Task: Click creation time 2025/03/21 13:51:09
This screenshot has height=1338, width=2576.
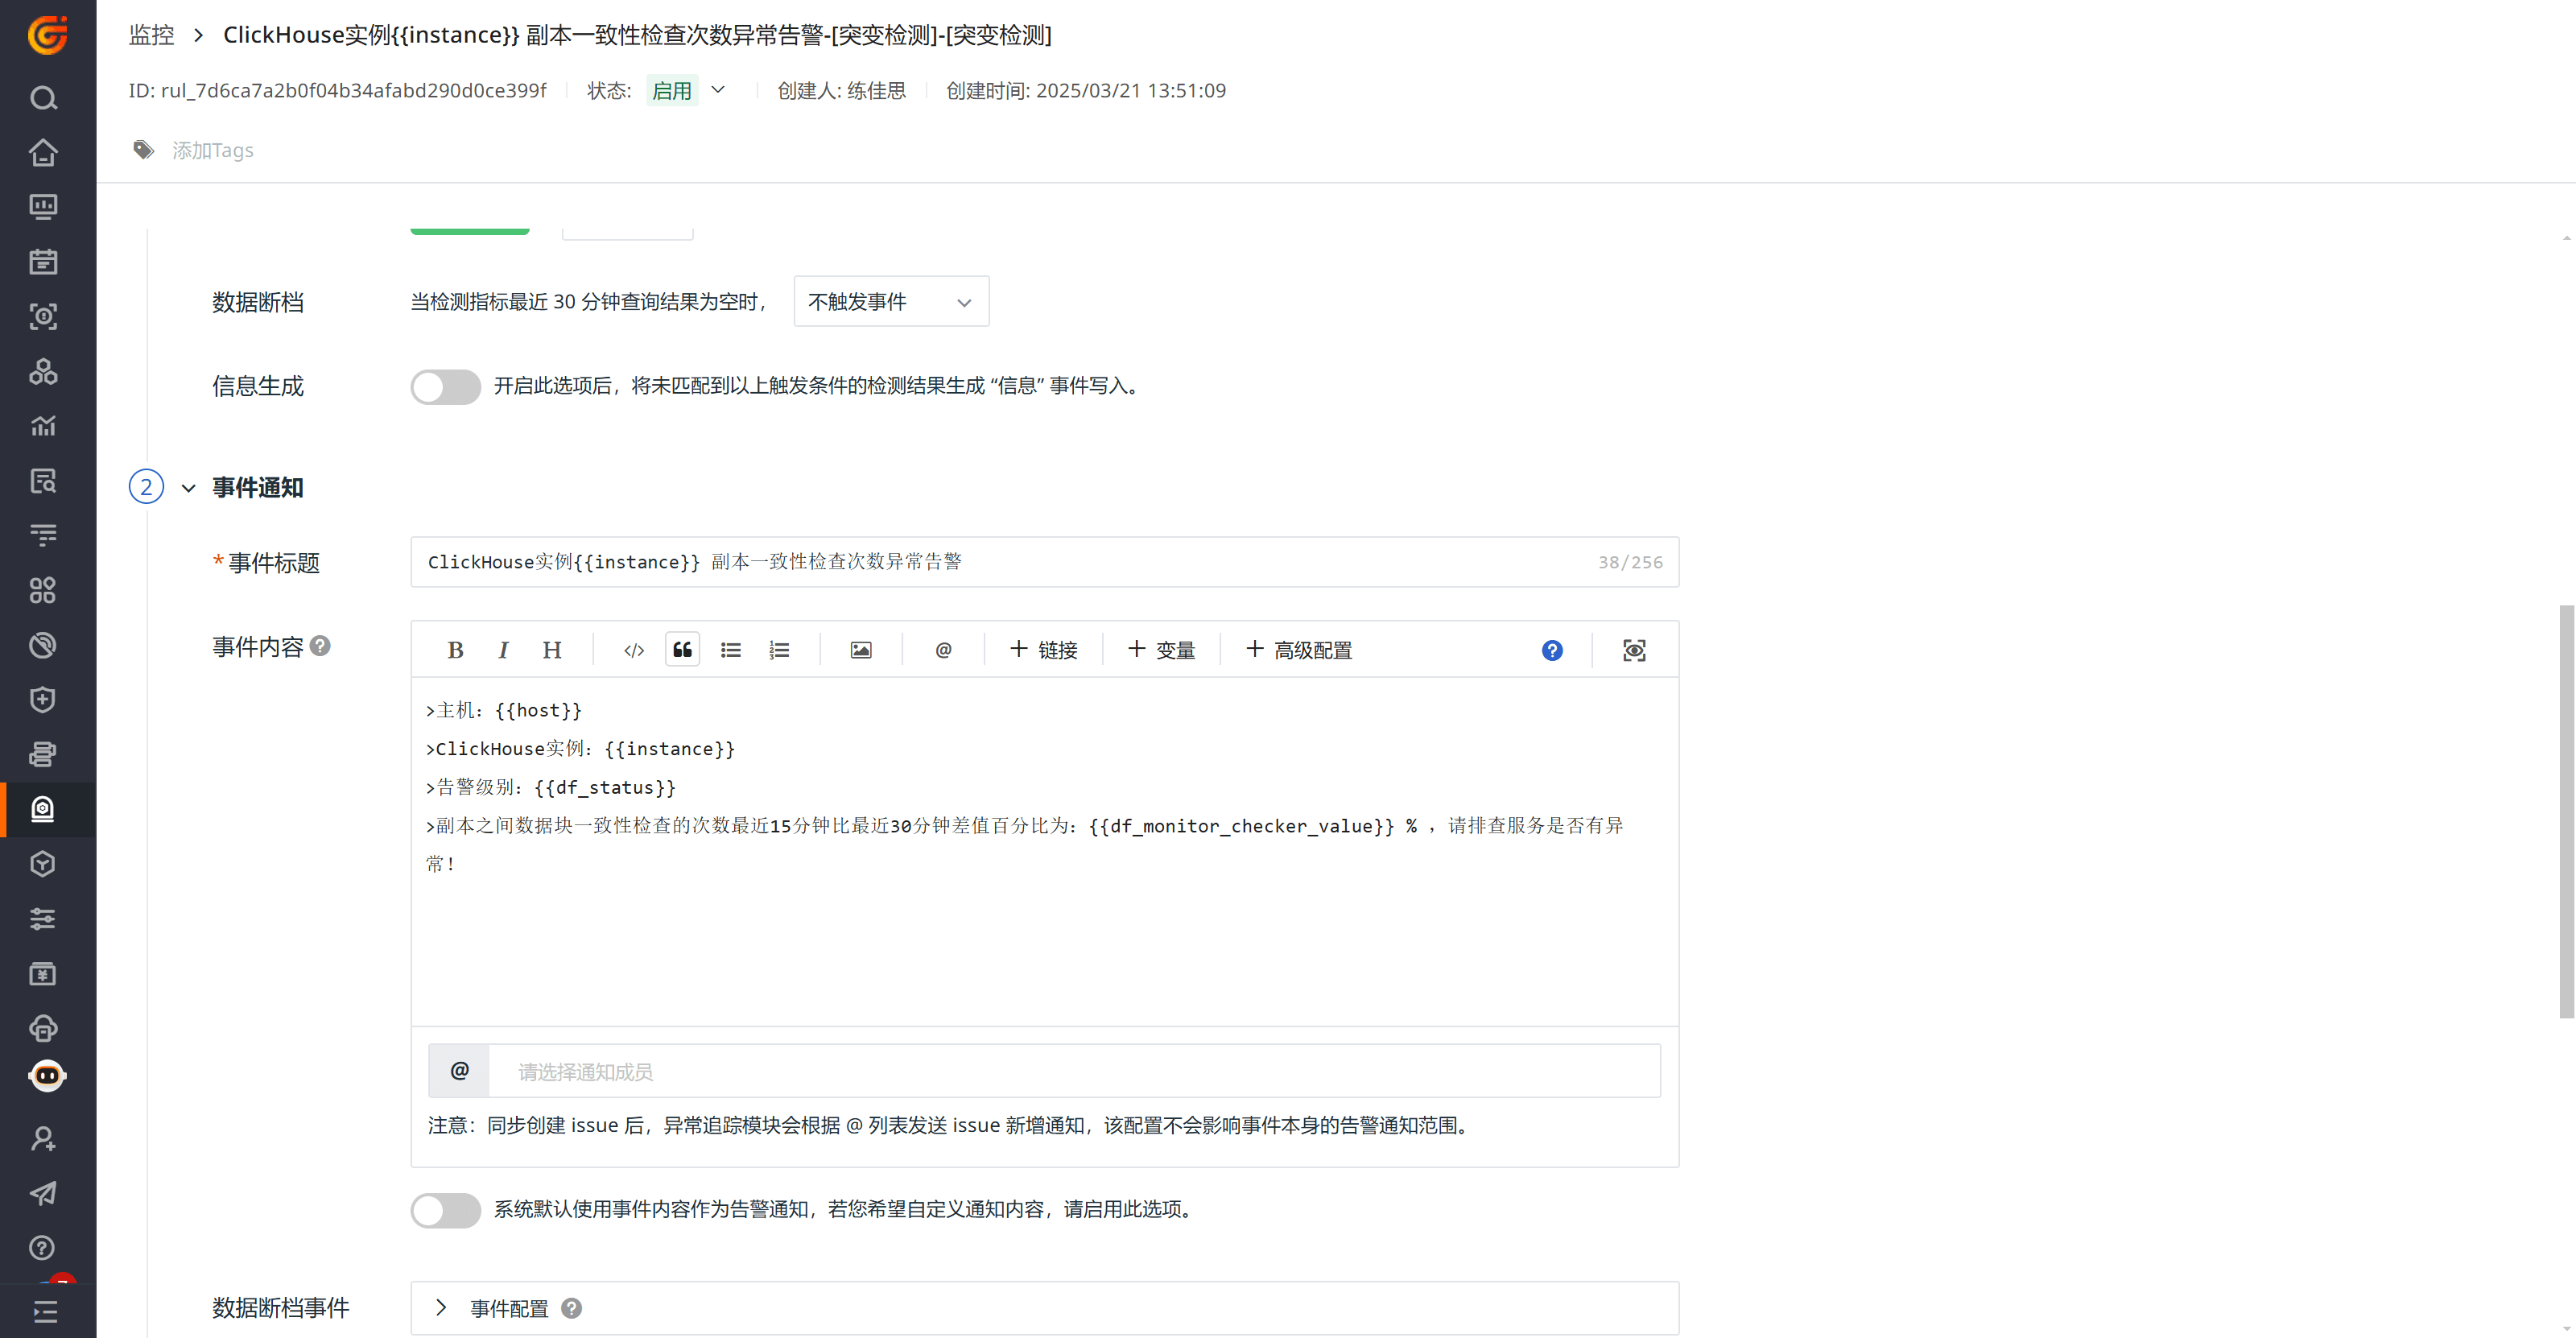Action: tap(1131, 90)
